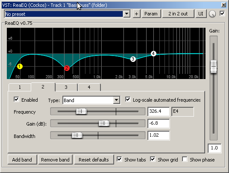Click the Bandwidth value field 1.02
Screen dimensions: 229x173
pyautogui.click(x=159, y=135)
